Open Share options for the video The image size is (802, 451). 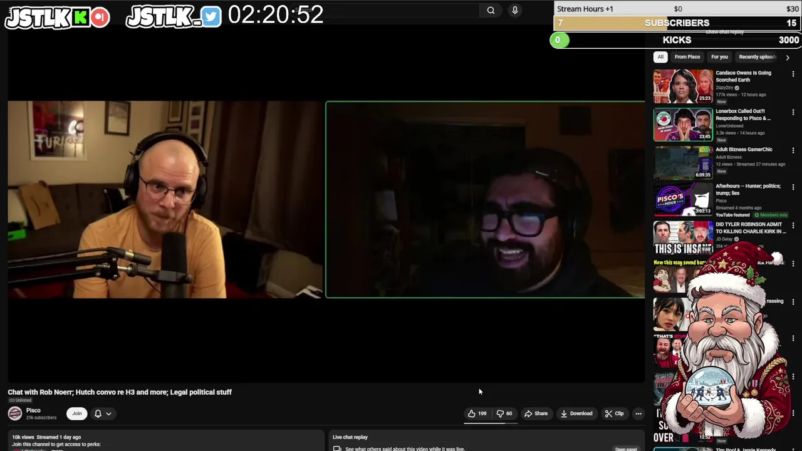pyautogui.click(x=536, y=413)
